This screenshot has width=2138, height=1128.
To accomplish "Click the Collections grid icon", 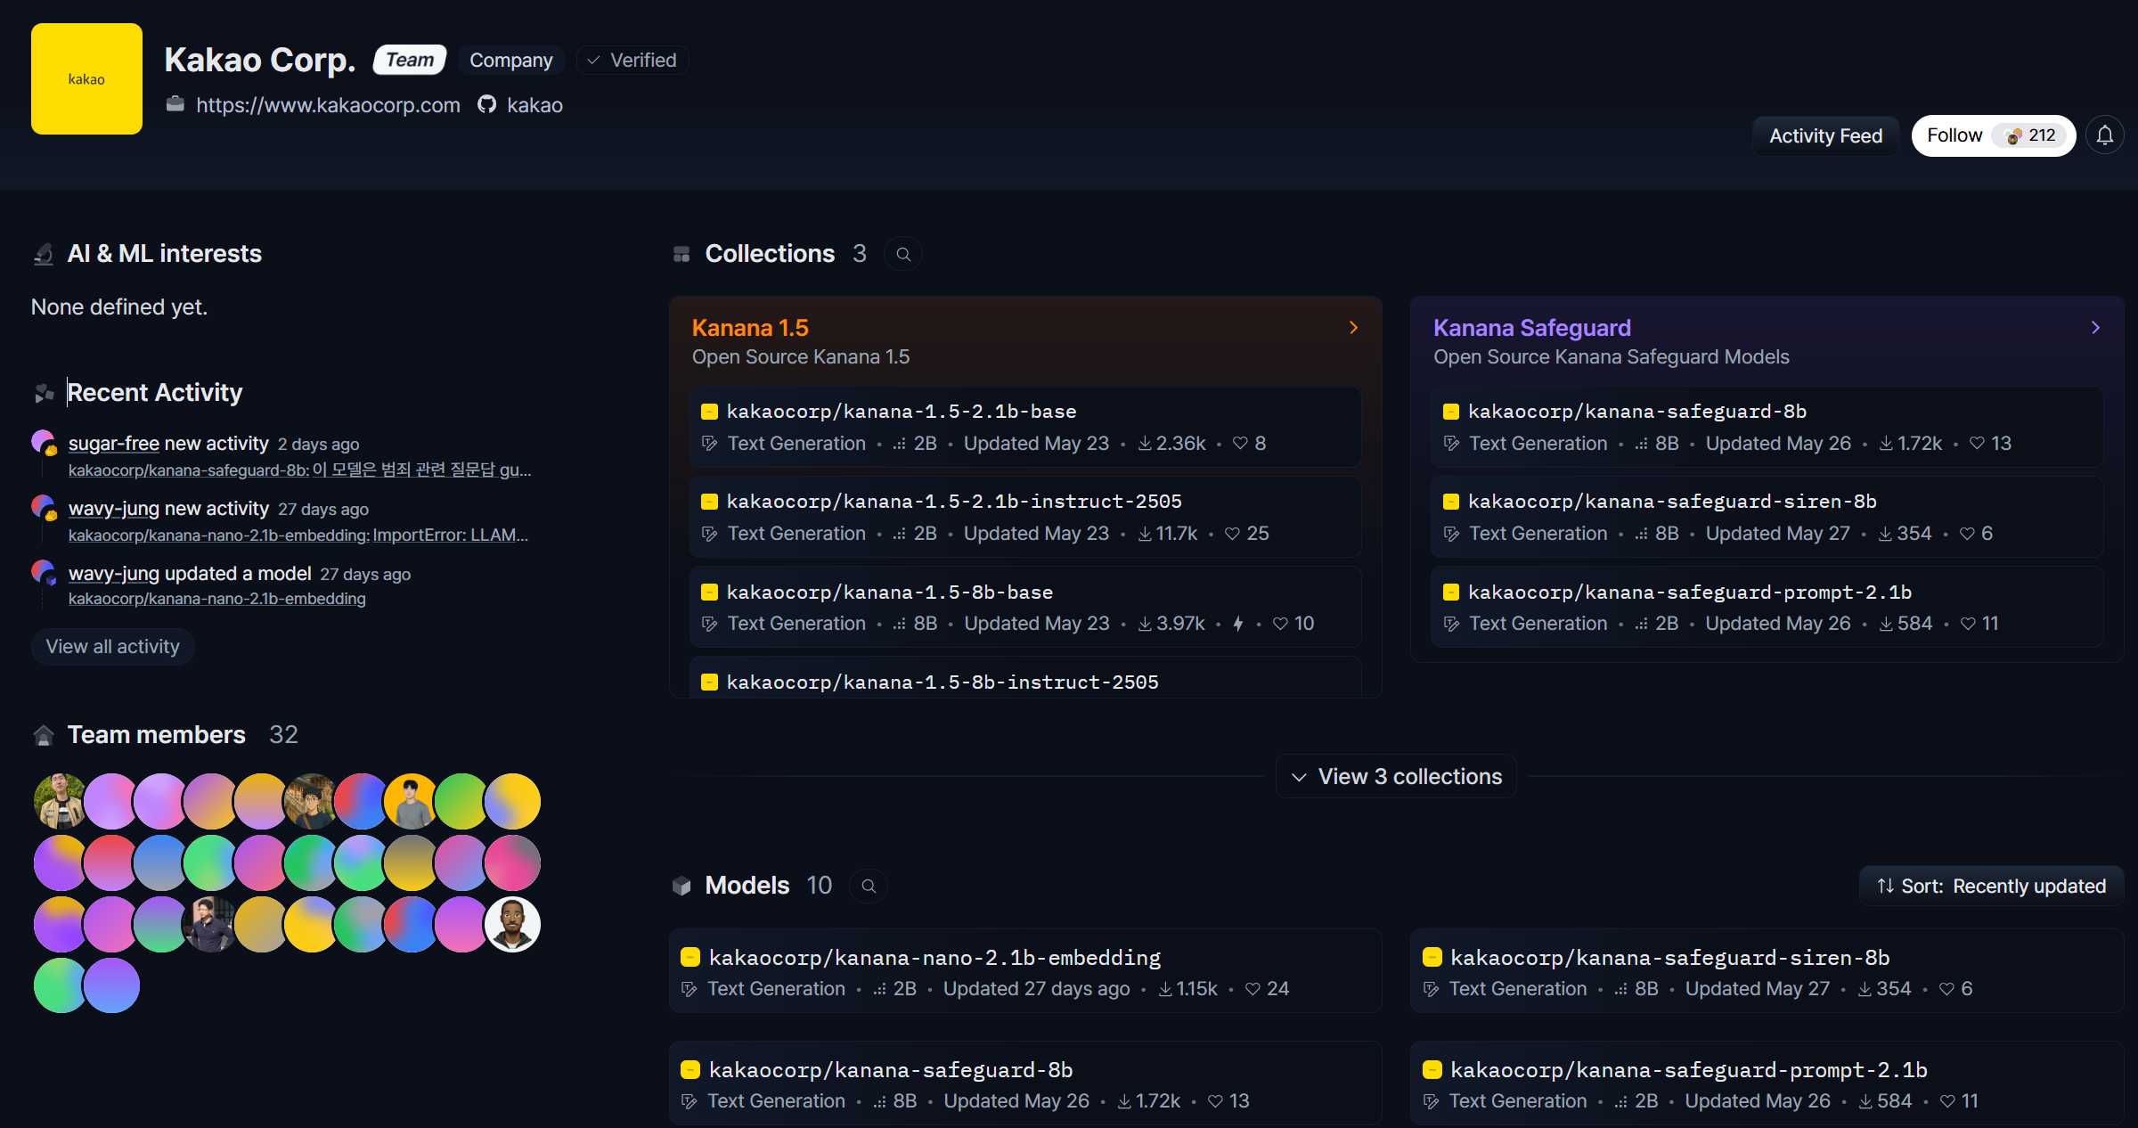I will click(x=681, y=255).
